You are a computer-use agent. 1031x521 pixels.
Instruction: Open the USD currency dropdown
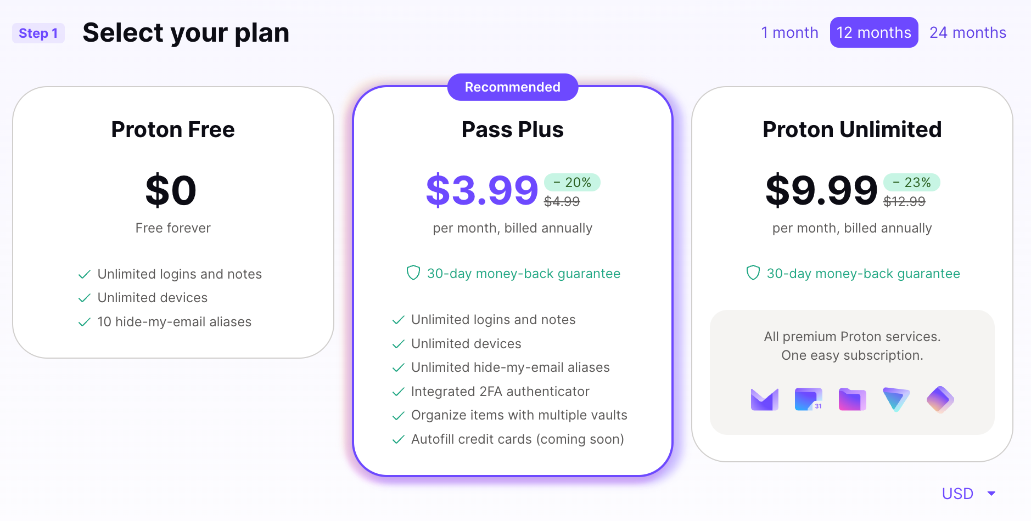[968, 494]
